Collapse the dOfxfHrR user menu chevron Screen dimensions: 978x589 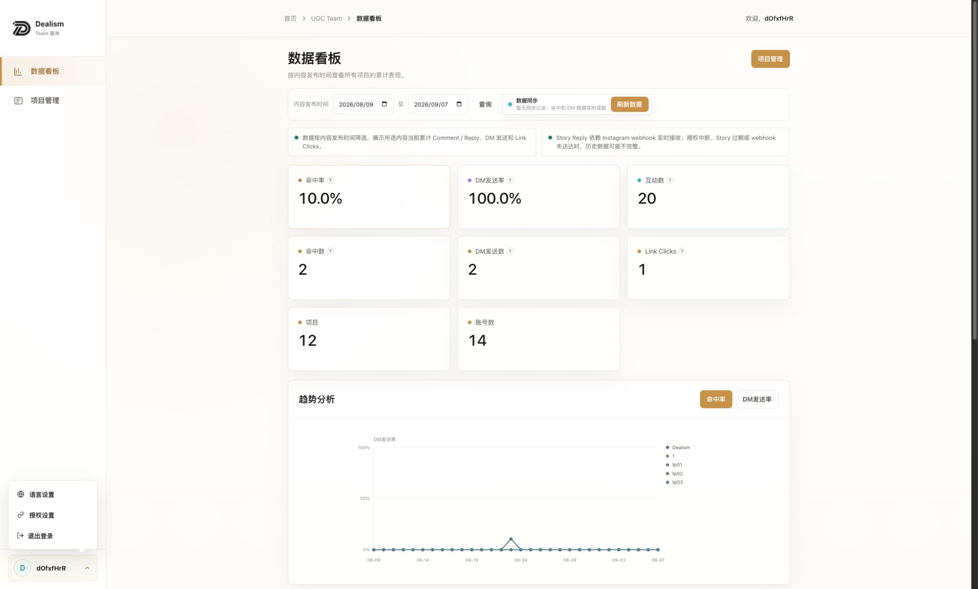tap(87, 568)
